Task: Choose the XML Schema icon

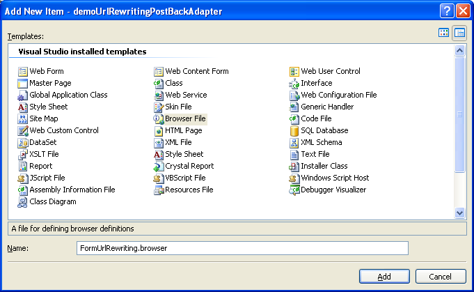Action: tap(294, 142)
